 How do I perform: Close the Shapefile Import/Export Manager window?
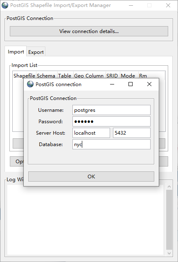168,5
